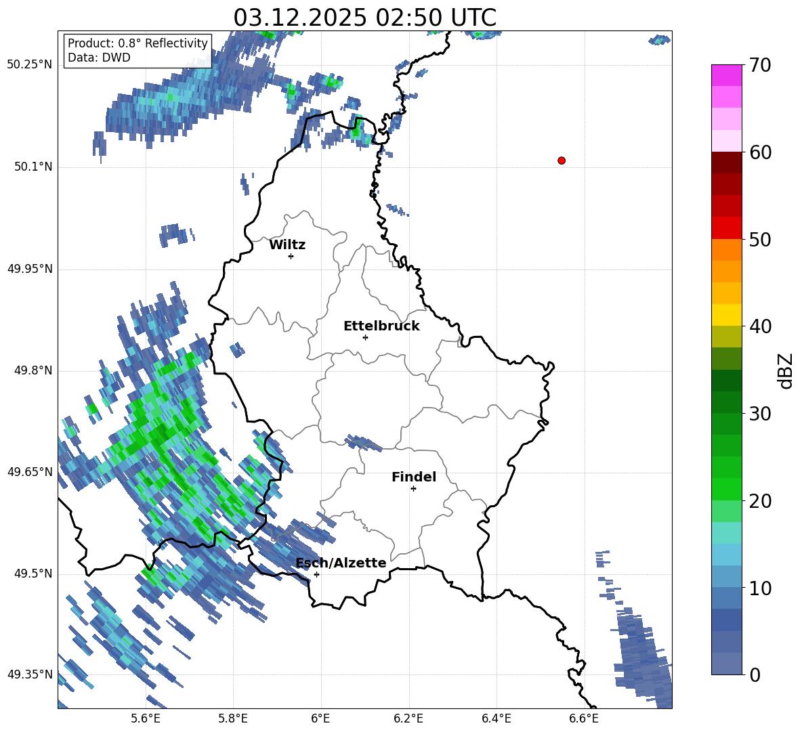This screenshot has width=802, height=732.
Task: Click the 50 colorbar tick label
Action: [760, 240]
